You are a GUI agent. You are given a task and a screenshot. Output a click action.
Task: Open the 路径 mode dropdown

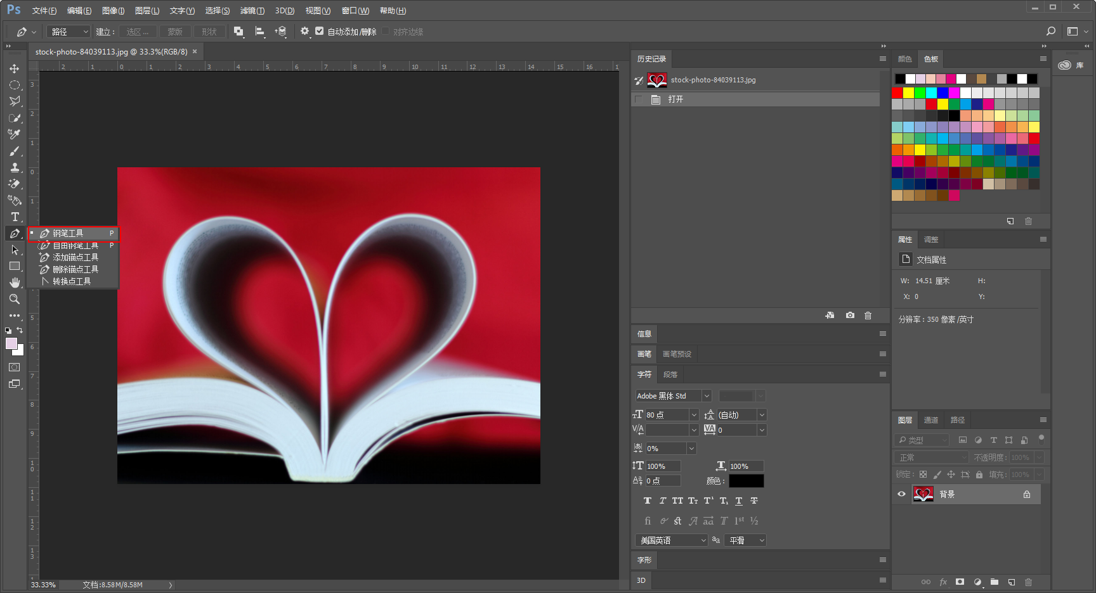pos(68,32)
